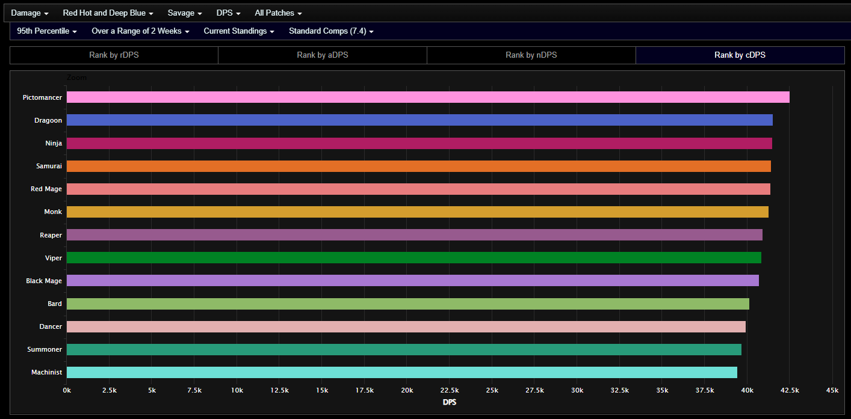The width and height of the screenshot is (851, 419).
Task: Click the mauve Reaper bar
Action: [415, 234]
